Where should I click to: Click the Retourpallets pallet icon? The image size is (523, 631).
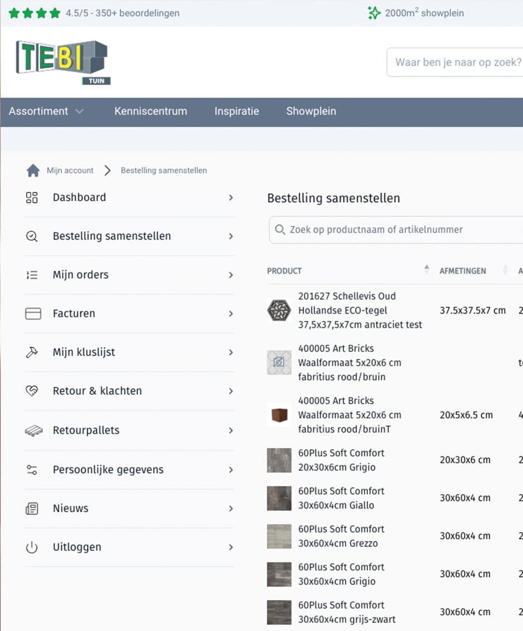coord(33,431)
